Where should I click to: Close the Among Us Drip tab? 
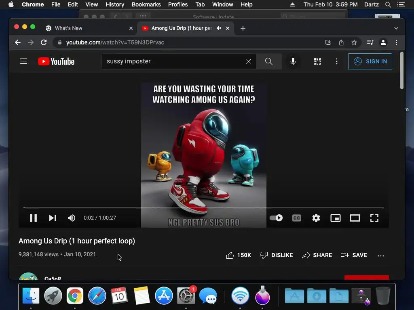[228, 28]
